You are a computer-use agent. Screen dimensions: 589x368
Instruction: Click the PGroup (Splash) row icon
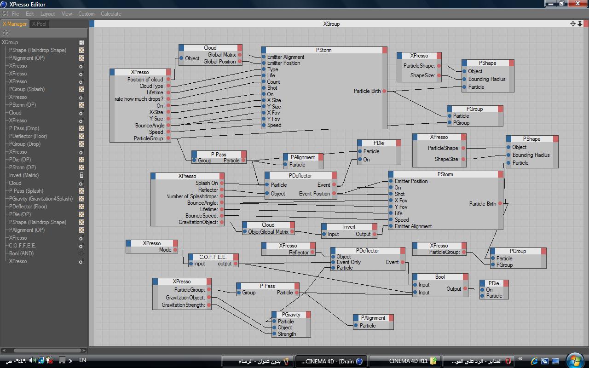(x=81, y=89)
